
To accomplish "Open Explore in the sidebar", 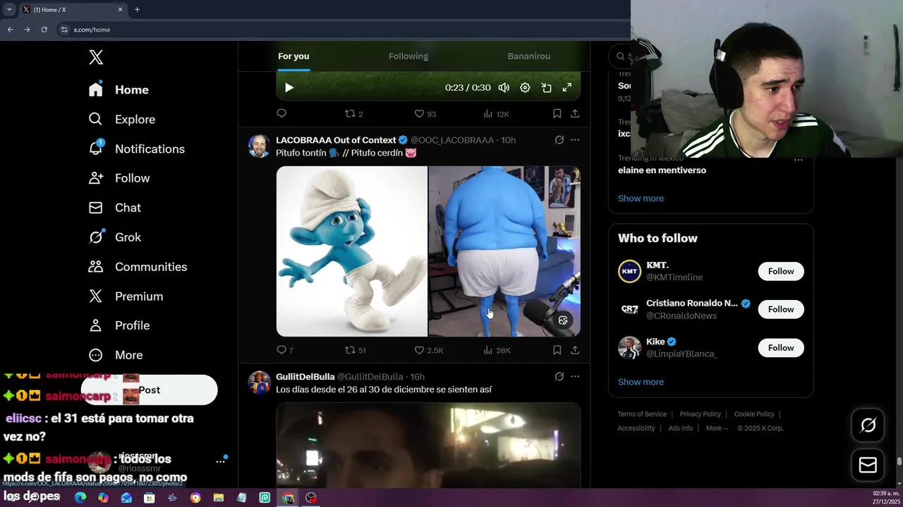I will (121, 119).
